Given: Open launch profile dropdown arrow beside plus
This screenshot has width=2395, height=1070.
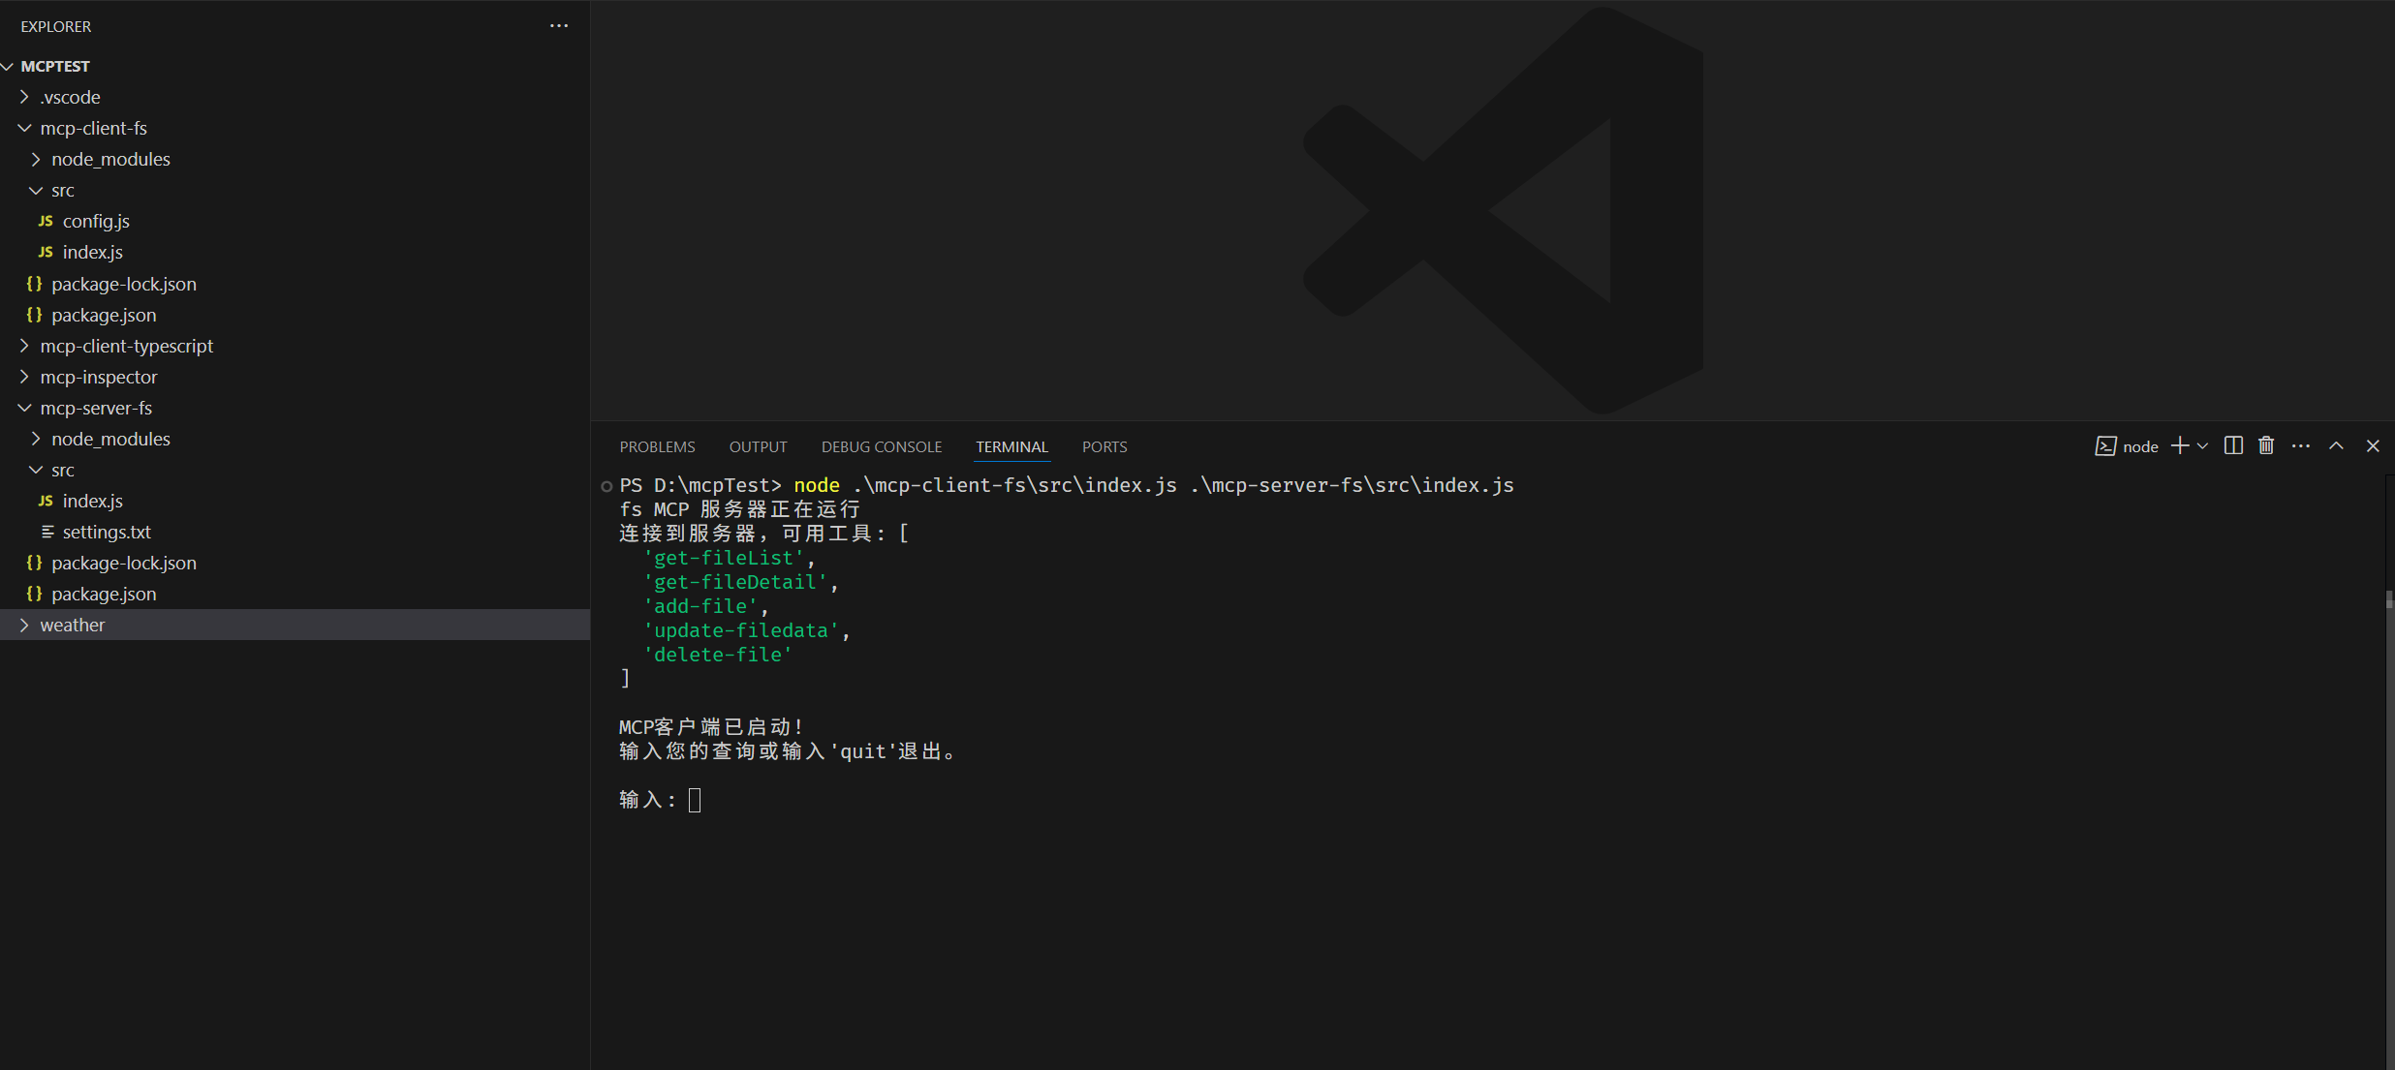Looking at the screenshot, I should coord(2202,446).
